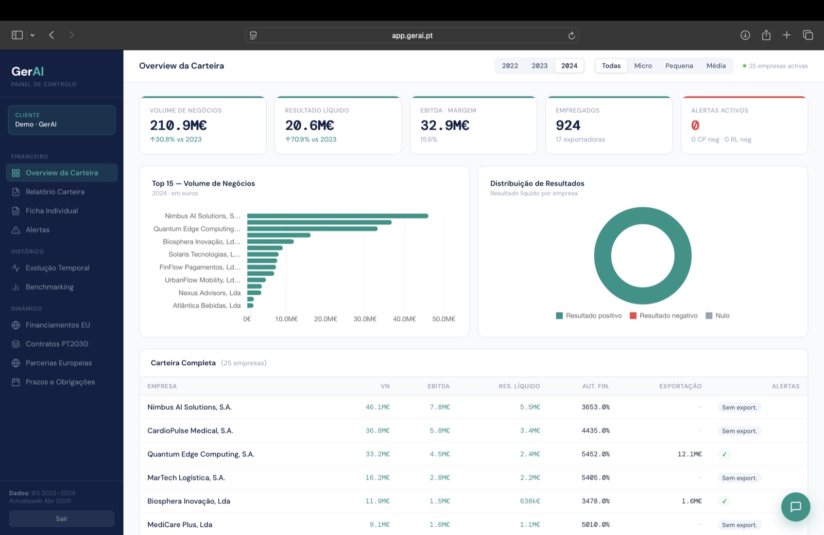Open Evolução Temporal pulse icon
Viewport: 824px width, 535px height.
point(16,268)
